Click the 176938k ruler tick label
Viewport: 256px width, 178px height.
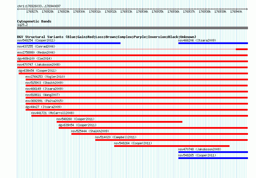(205, 12)
